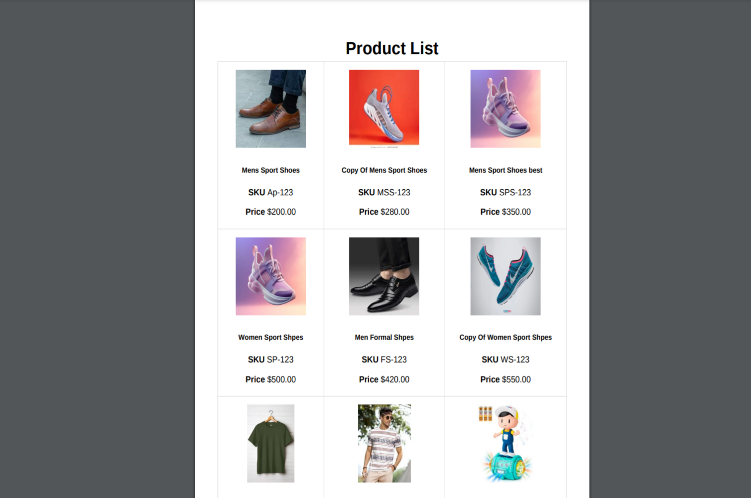Click the Mens Sport Shoes best name

pyautogui.click(x=505, y=170)
